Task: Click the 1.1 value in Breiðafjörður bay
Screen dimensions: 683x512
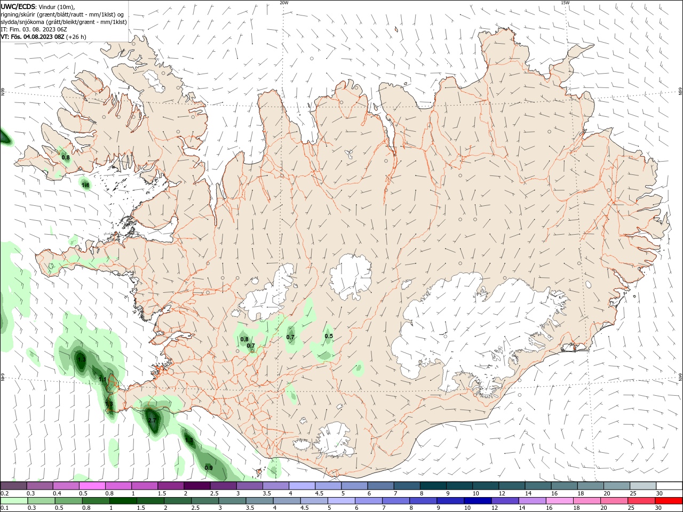Action: pos(85,185)
